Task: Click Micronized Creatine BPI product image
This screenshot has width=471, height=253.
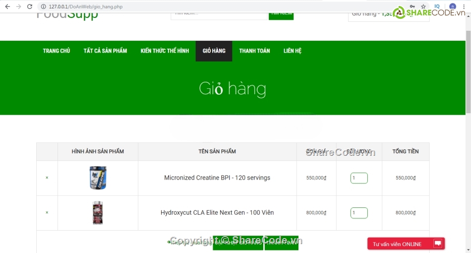Action: 98,178
